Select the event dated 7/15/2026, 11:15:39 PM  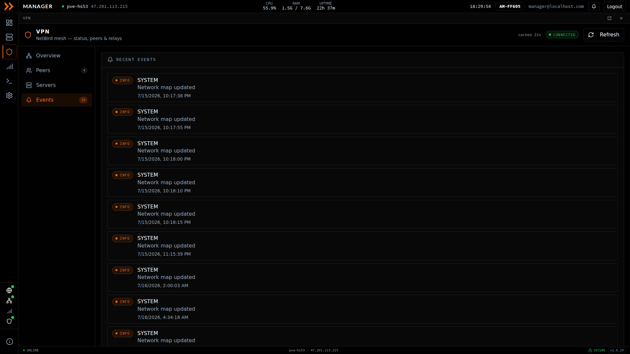point(362,246)
